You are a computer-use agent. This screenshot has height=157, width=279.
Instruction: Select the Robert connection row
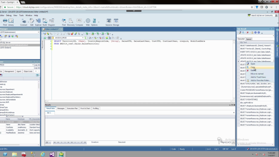pyautogui.click(x=20, y=48)
